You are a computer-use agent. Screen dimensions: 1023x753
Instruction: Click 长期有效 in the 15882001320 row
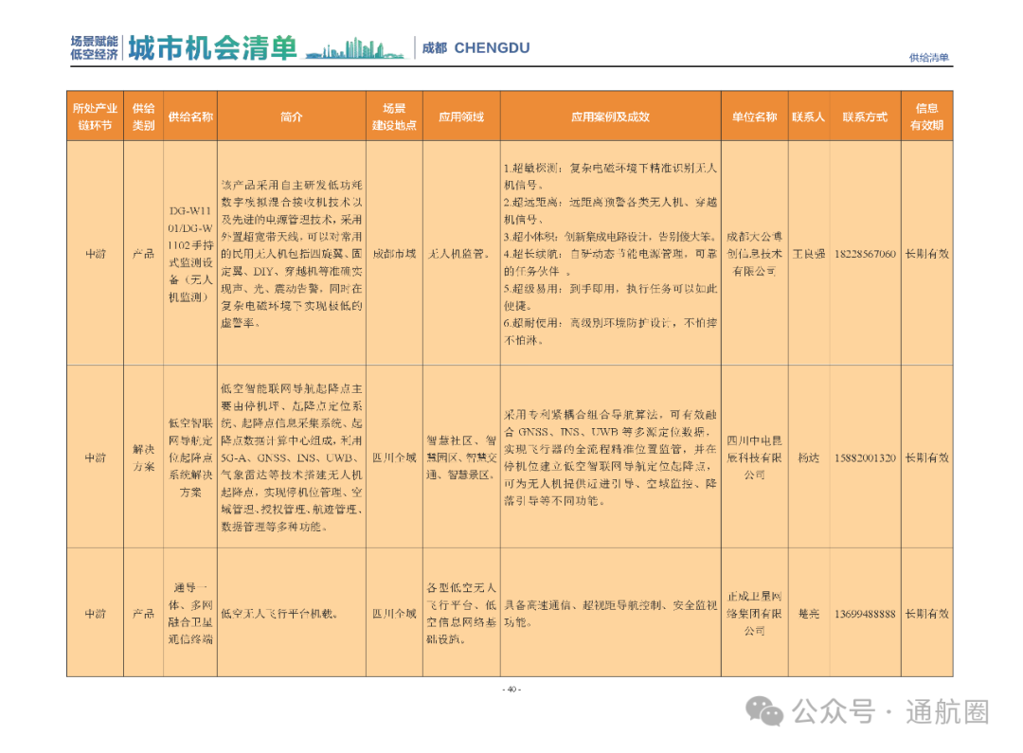[927, 458]
